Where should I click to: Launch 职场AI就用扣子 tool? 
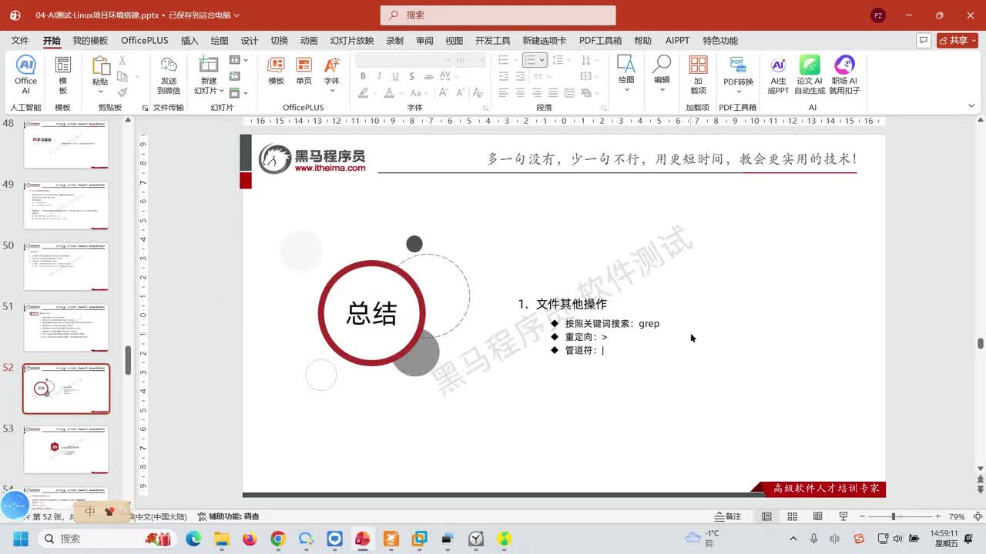click(x=844, y=75)
